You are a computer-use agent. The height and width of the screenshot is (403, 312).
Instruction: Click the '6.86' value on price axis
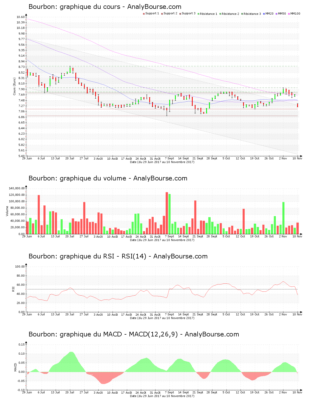(x=21, y=117)
